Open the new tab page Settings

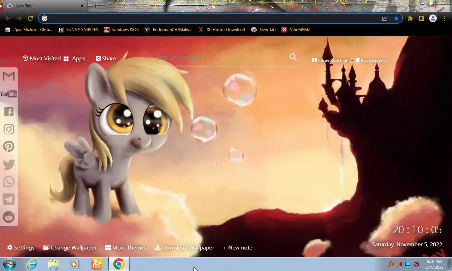tap(21, 247)
